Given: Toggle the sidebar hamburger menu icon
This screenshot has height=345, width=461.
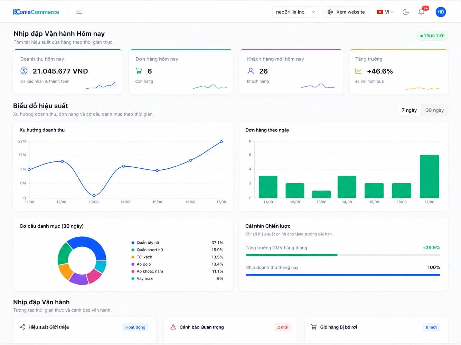Looking at the screenshot, I should (79, 12).
